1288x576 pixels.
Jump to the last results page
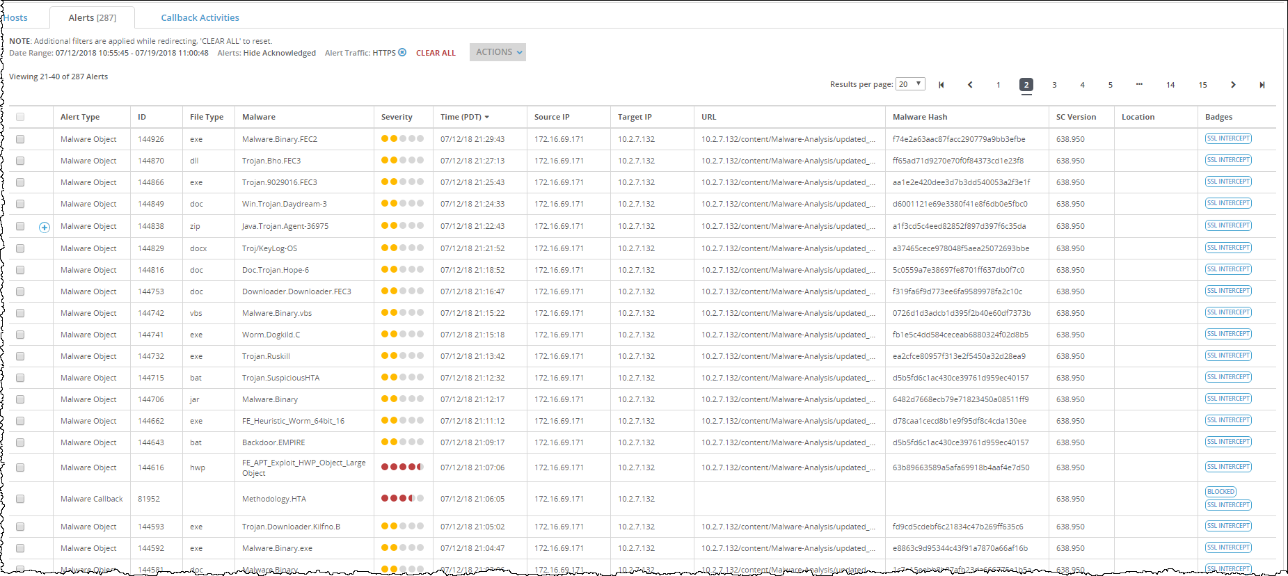(x=1262, y=85)
